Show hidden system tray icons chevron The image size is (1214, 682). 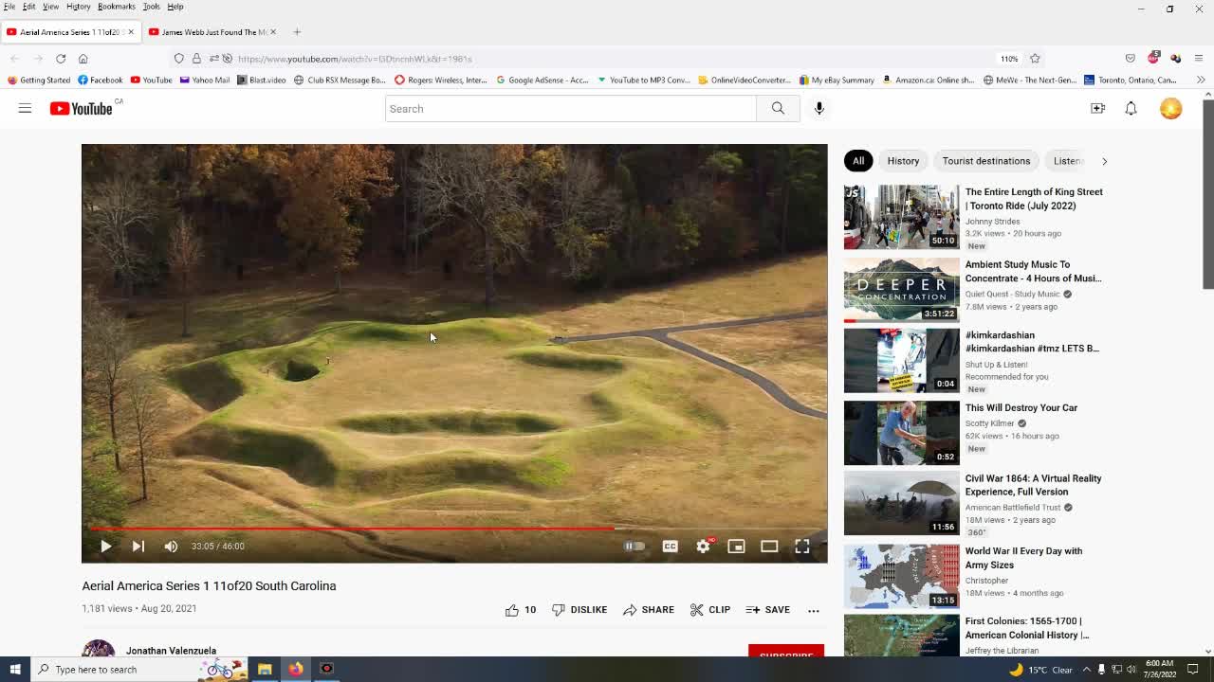coord(1087,670)
